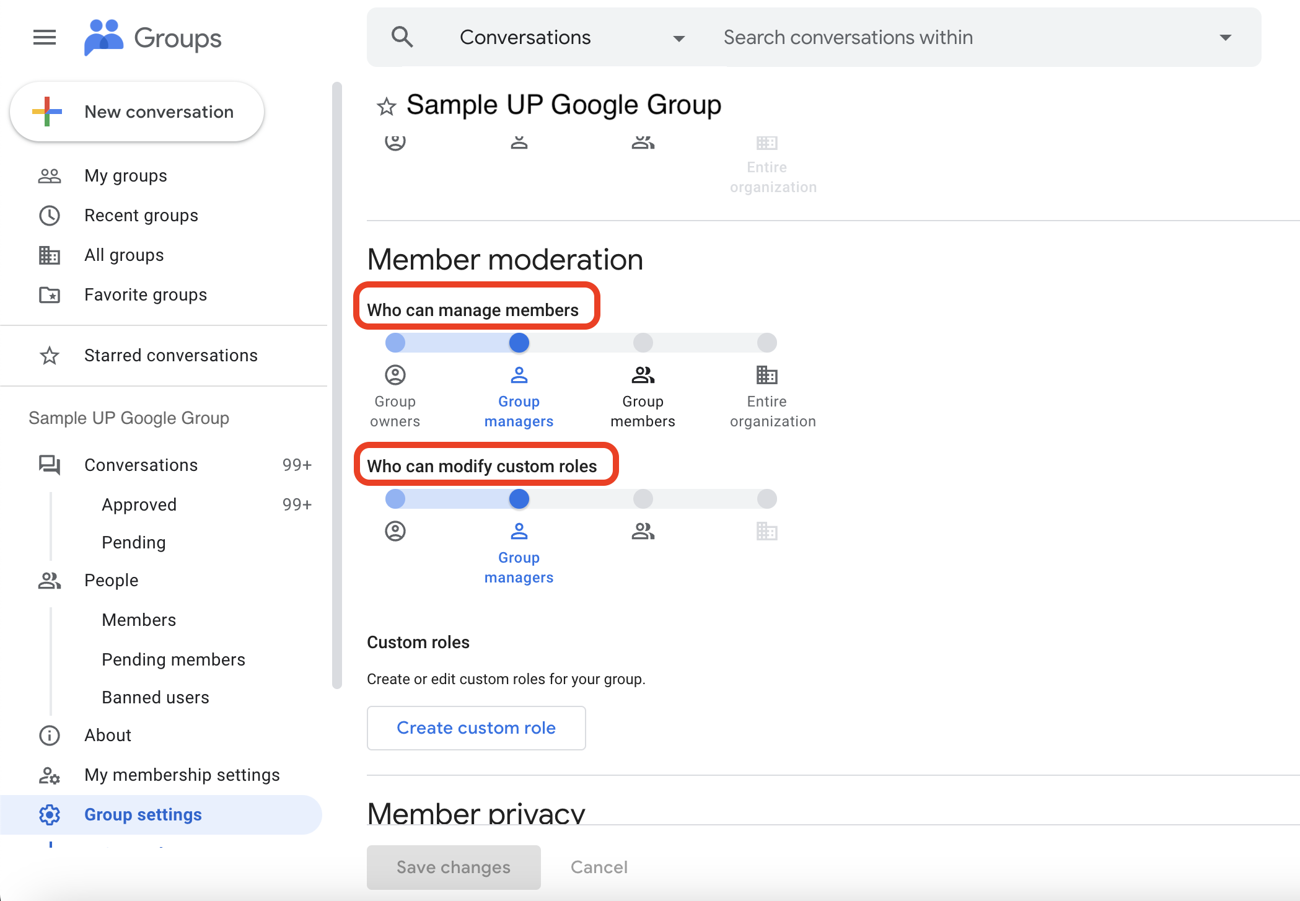Viewport: 1300px width, 901px height.
Task: Click Create custom role button
Action: tap(476, 728)
